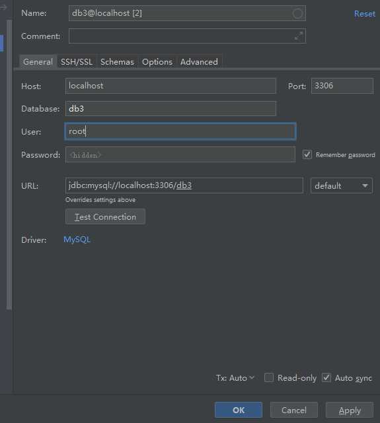Click the Database field with db3
Screen dimensions: 380x423
pyautogui.click(x=171, y=108)
